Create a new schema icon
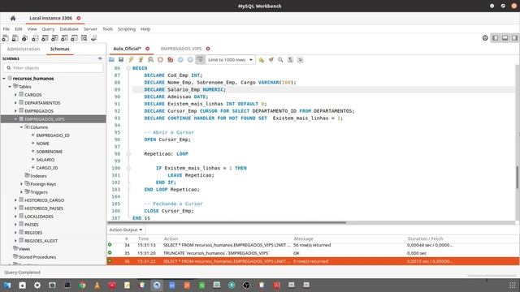520x292 pixels. pos(35,38)
